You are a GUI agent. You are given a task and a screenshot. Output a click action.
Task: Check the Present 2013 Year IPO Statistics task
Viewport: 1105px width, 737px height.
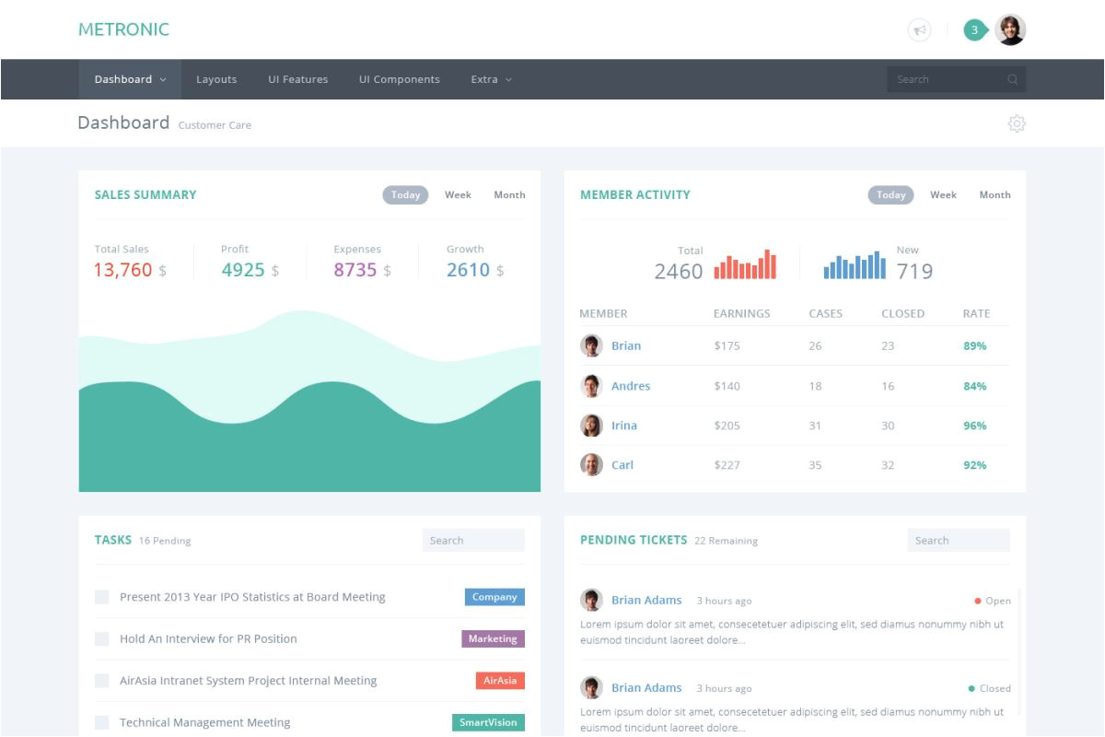pos(102,598)
